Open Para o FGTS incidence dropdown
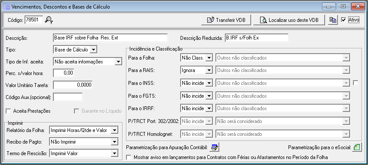 click(x=196, y=96)
